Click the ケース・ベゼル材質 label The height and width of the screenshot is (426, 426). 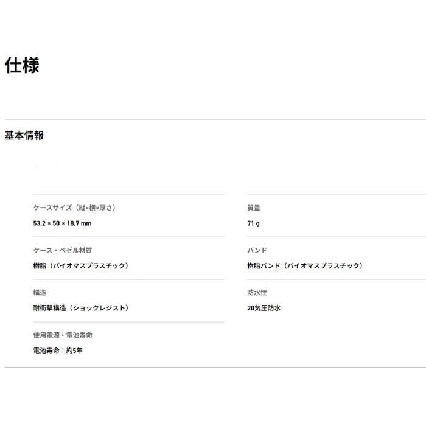[x=63, y=250]
